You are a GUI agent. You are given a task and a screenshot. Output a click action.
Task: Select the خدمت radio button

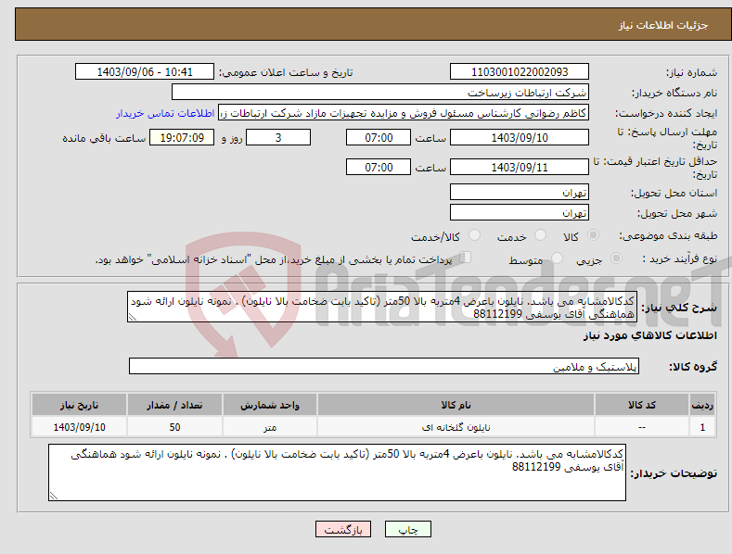tap(540, 235)
